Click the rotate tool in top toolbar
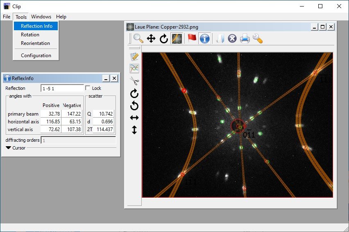The width and height of the screenshot is (349, 232). (x=164, y=39)
